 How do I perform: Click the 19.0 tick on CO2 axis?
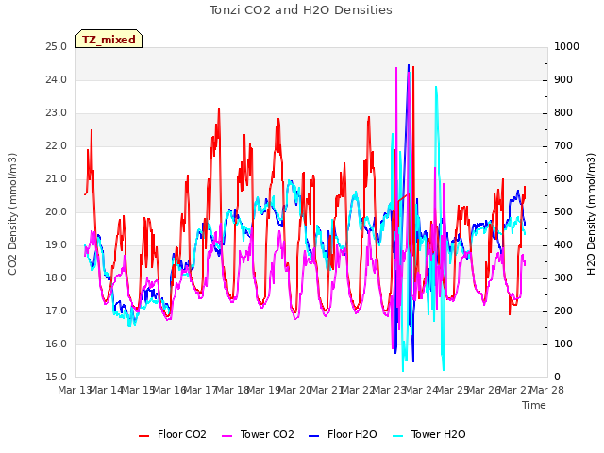click(x=57, y=245)
